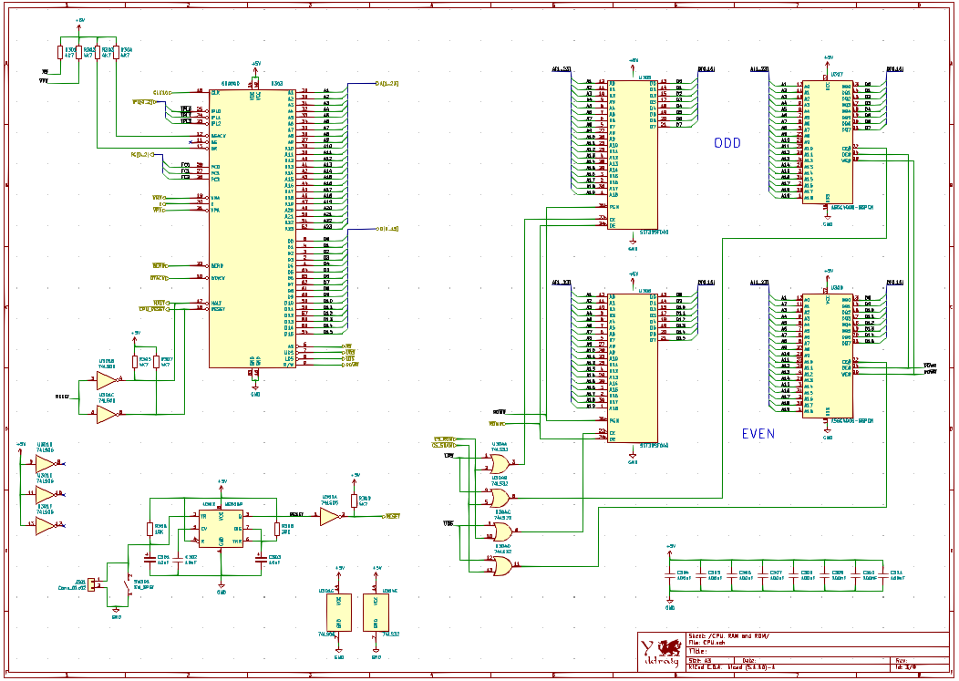Select the upper AS6C4008 SRAM chip in the ODD bank
This screenshot has height=681, width=959.
[x=828, y=142]
